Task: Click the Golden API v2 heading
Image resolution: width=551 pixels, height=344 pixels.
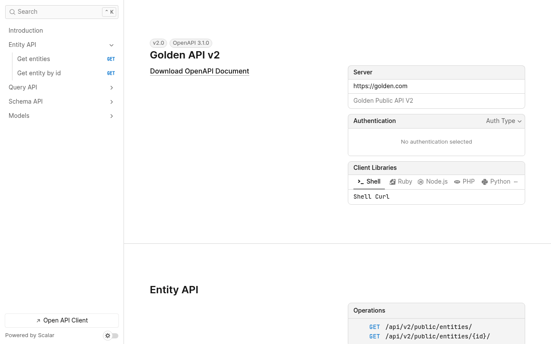Action: (x=185, y=55)
